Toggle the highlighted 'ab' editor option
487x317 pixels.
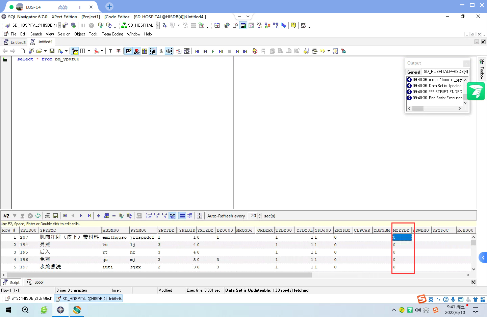click(75, 51)
